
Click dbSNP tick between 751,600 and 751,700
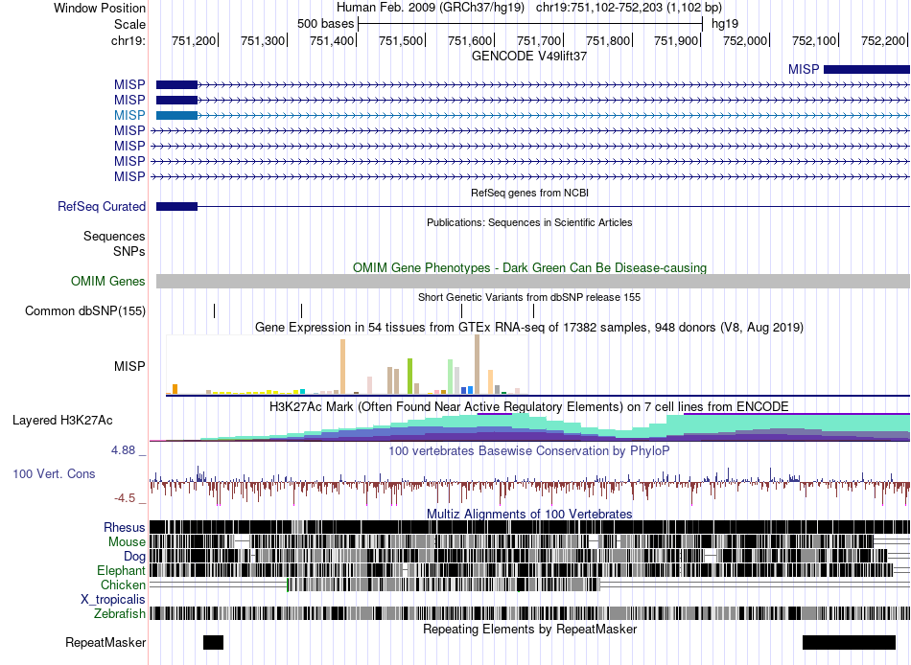(x=534, y=310)
